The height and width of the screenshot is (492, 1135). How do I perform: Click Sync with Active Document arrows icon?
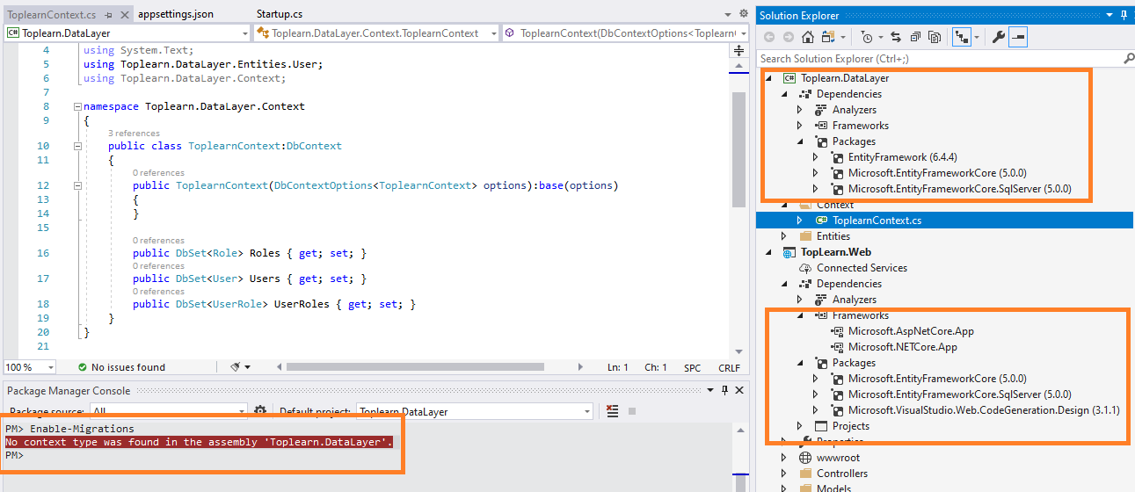coord(895,37)
